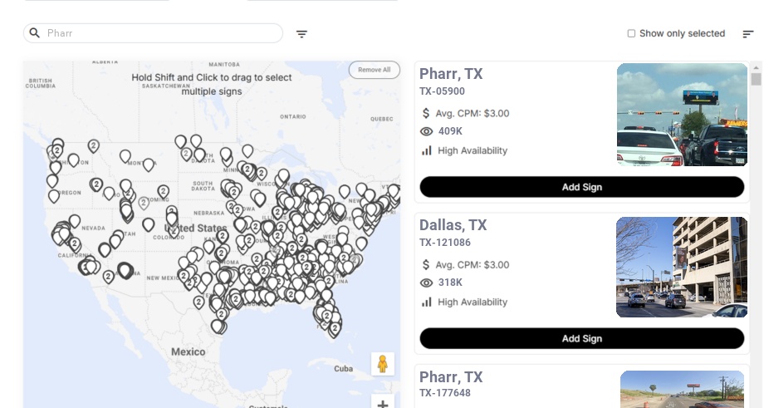Open the Pharr, TX TX-177648 listing title
This screenshot has height=408, width=764.
coord(451,377)
